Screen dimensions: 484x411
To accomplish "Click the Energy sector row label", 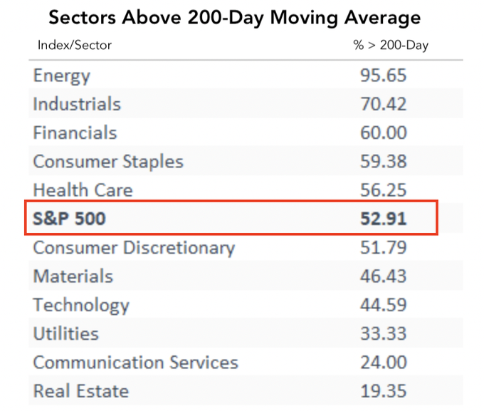I will [61, 76].
